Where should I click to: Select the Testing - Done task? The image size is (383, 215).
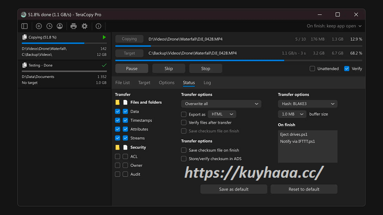(65, 74)
